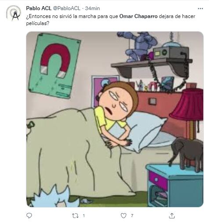Viewport: 209px width, 222px height.
Task: Click the reply speech bubble icon
Action: [29, 215]
